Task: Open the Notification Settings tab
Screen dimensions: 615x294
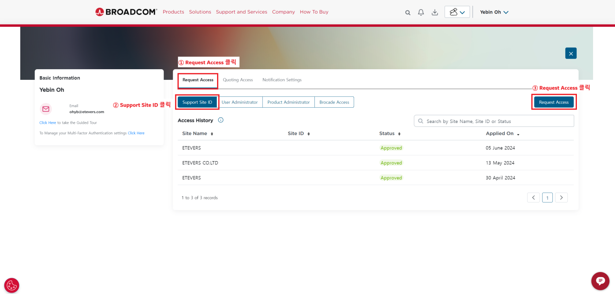Action: pyautogui.click(x=282, y=80)
